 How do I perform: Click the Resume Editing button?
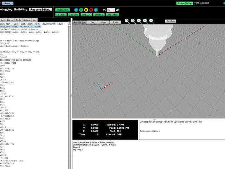coord(40,10)
